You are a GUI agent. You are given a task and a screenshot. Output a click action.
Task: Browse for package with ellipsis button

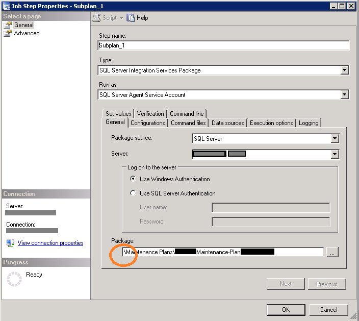tap(332, 252)
